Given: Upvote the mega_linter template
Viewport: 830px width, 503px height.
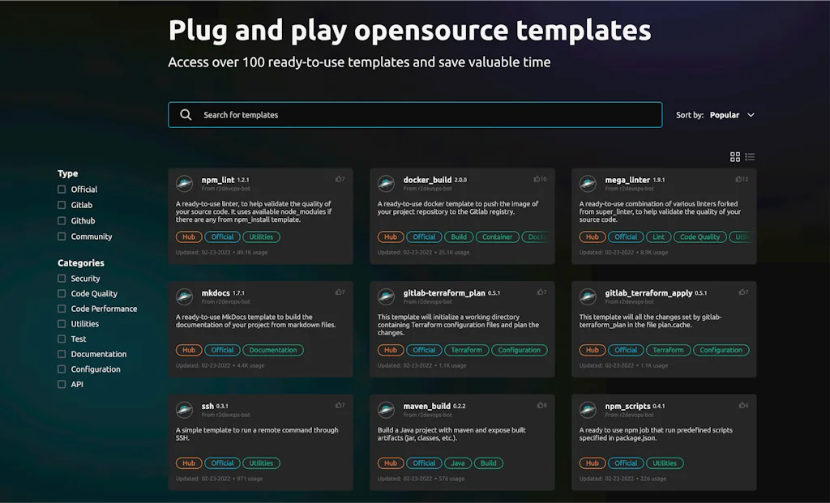Looking at the screenshot, I should pyautogui.click(x=740, y=177).
